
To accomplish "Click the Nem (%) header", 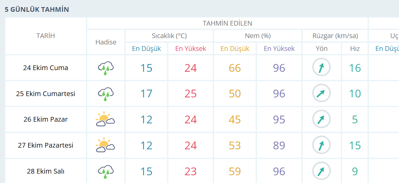I will click(258, 36).
